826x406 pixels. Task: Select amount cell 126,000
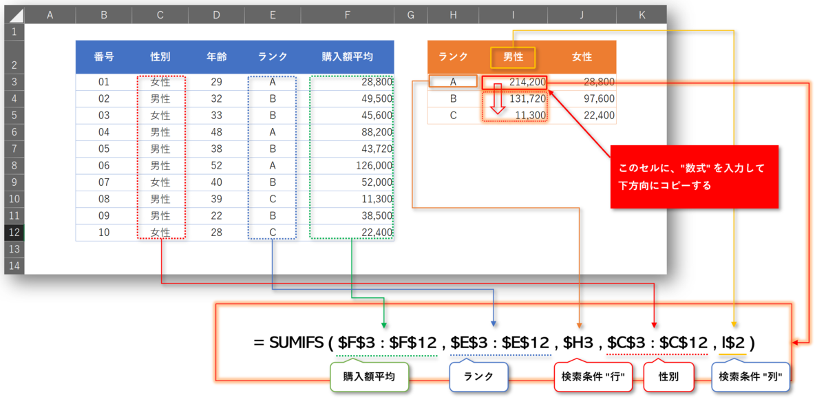[348, 166]
